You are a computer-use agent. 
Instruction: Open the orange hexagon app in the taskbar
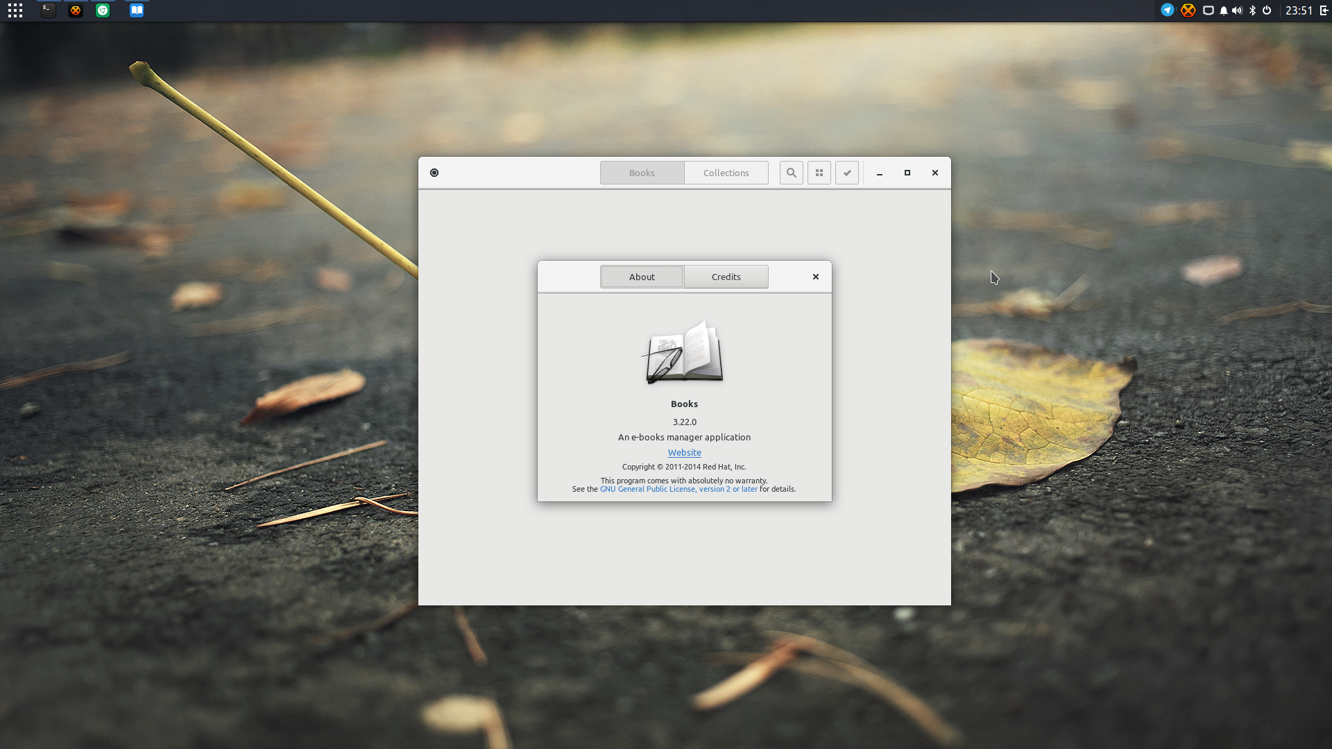(x=76, y=10)
